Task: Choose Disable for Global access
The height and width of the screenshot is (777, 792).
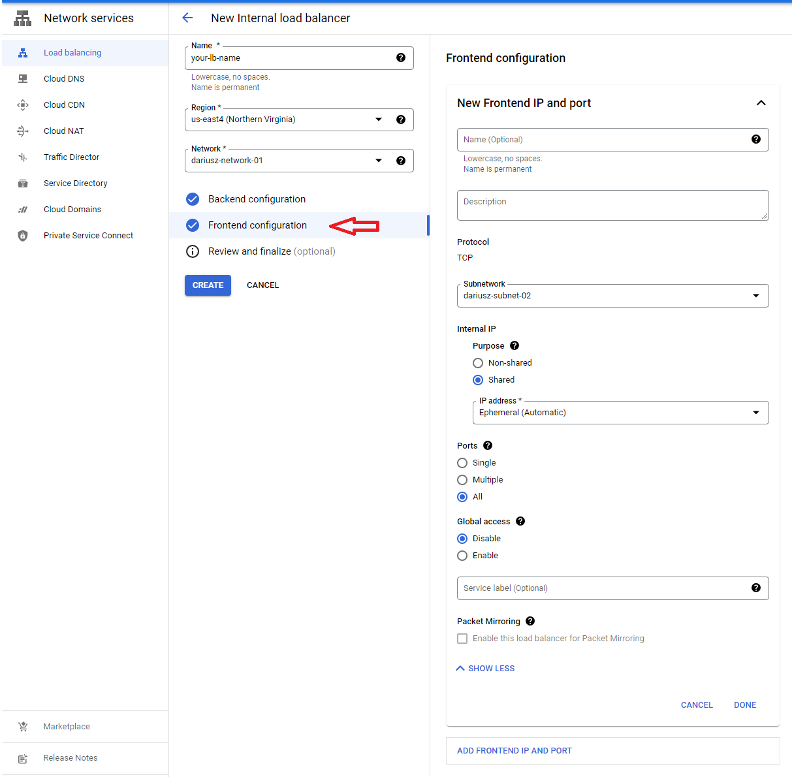Action: point(462,539)
